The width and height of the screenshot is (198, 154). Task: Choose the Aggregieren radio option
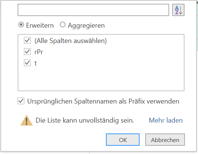[63, 25]
